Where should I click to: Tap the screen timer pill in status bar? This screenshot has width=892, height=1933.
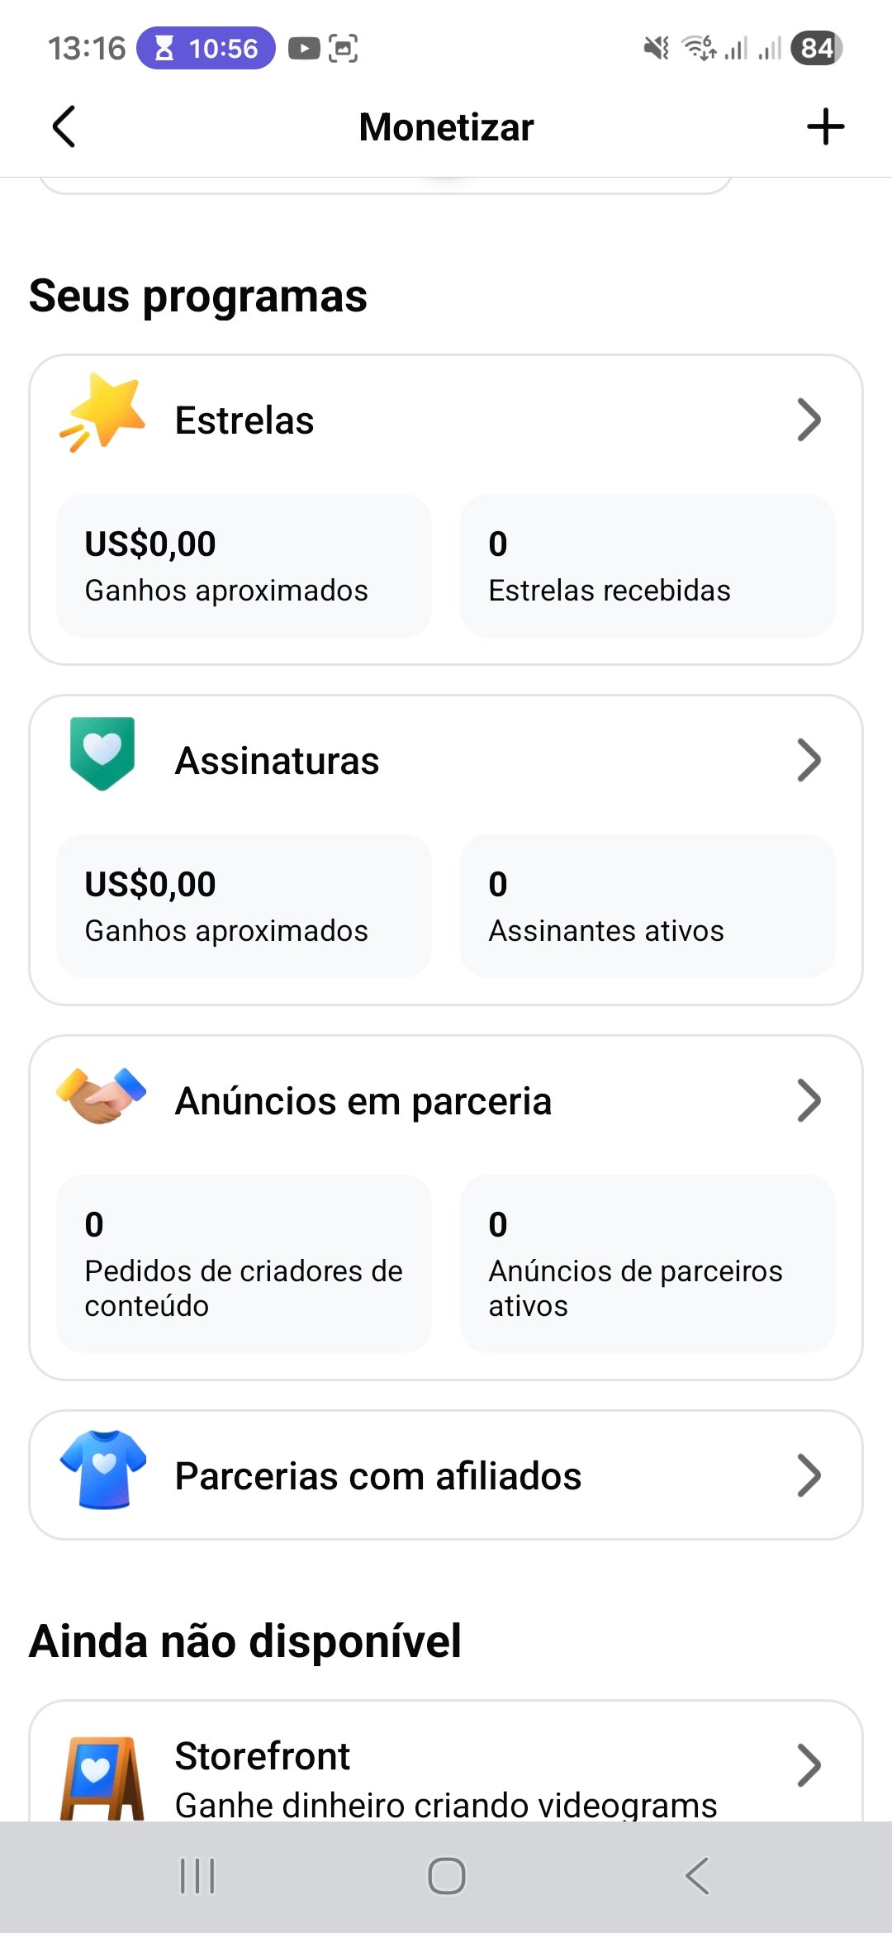[x=206, y=49]
